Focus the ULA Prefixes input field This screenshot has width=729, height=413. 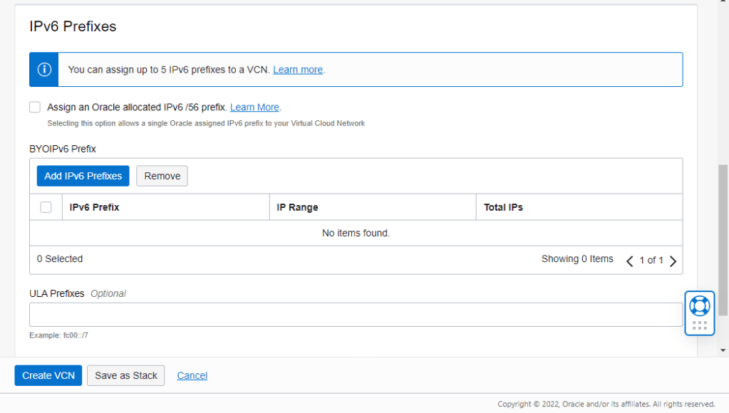(356, 315)
